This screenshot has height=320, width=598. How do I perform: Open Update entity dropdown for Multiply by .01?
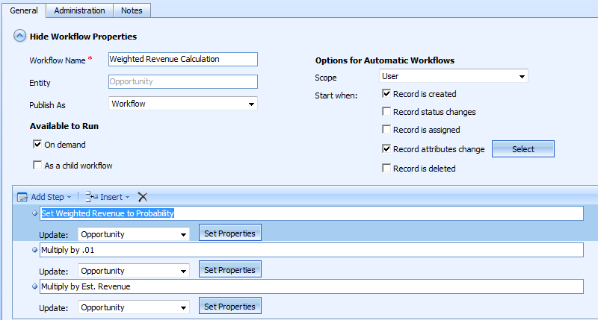point(134,271)
